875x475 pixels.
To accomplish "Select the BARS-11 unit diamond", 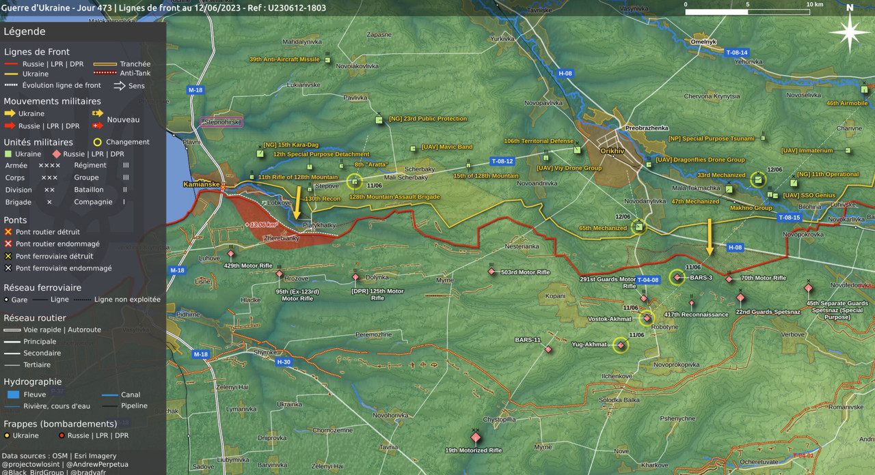I will 548,349.
